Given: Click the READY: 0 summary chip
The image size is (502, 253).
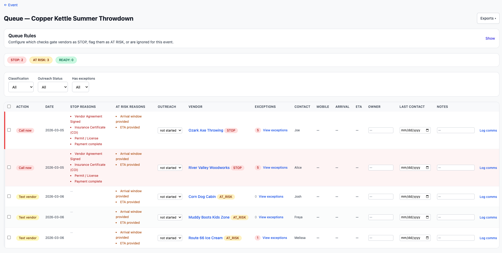Looking at the screenshot, I should [x=66, y=60].
